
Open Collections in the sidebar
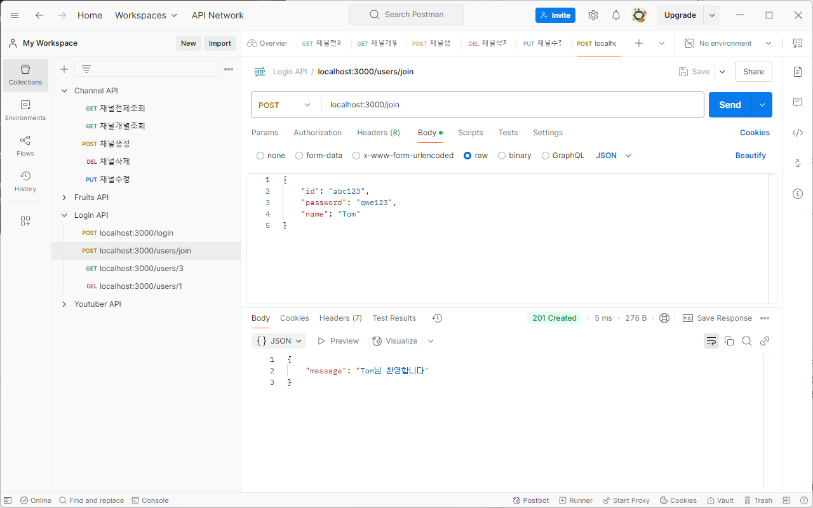pyautogui.click(x=25, y=75)
